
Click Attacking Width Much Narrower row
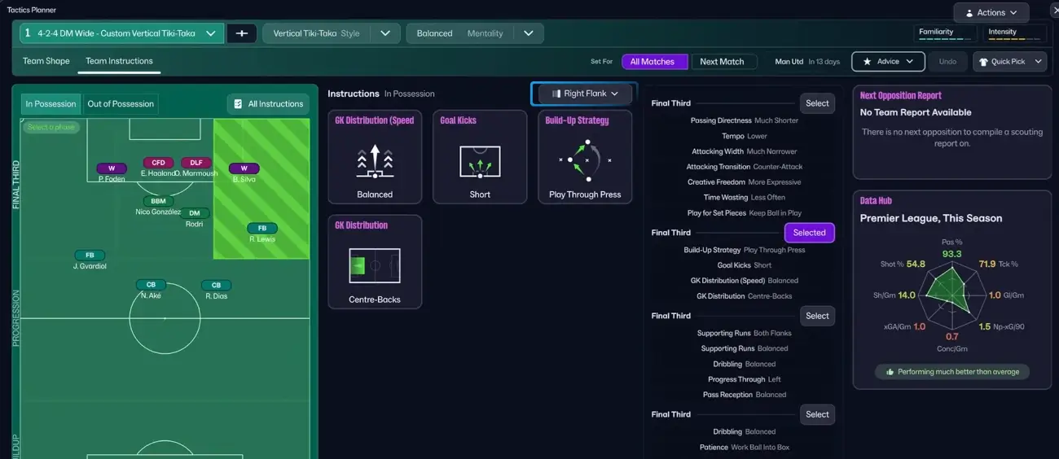[x=745, y=151]
